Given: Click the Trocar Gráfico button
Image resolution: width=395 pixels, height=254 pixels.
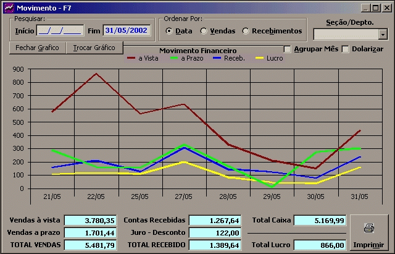Looking at the screenshot, I should (94, 48).
